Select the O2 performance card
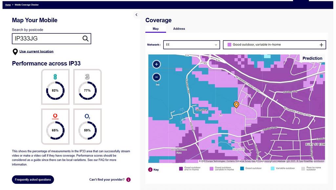Viewport: 336px width, 190px height. click(87, 127)
